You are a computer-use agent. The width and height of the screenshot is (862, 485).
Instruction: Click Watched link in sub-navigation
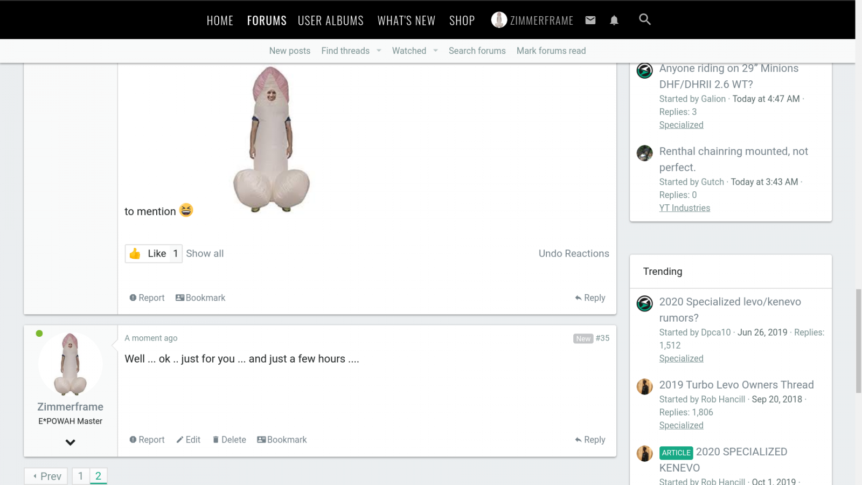[x=409, y=51]
